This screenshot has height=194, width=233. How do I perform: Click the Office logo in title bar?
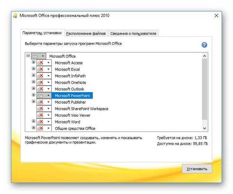pos(15,16)
